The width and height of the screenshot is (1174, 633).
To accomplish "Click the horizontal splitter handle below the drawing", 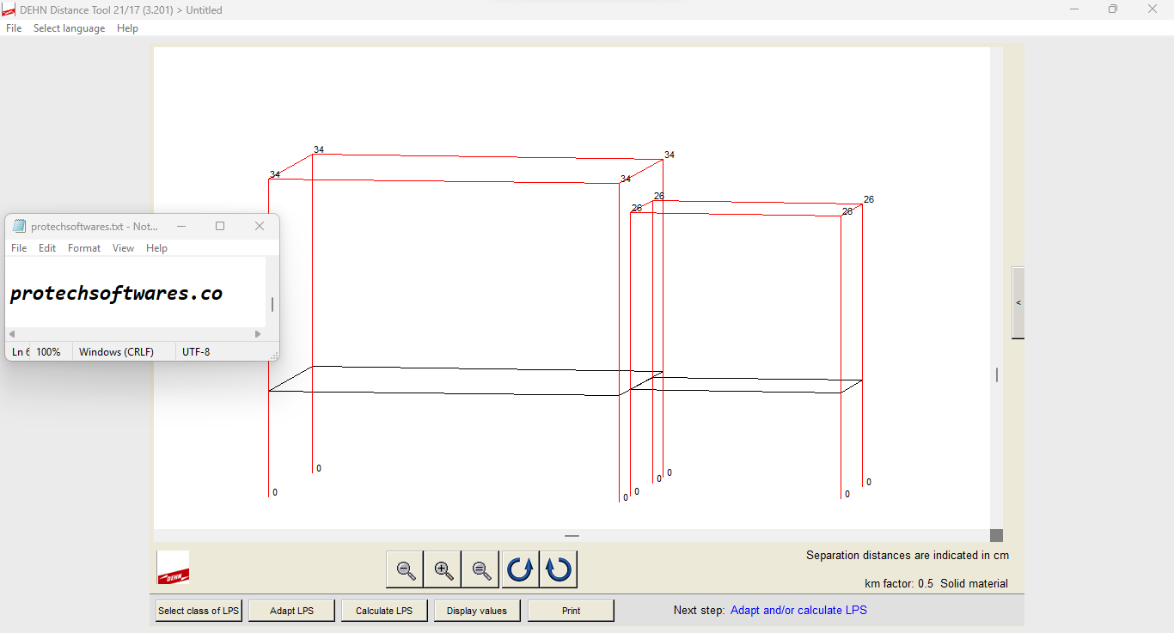I will point(572,535).
